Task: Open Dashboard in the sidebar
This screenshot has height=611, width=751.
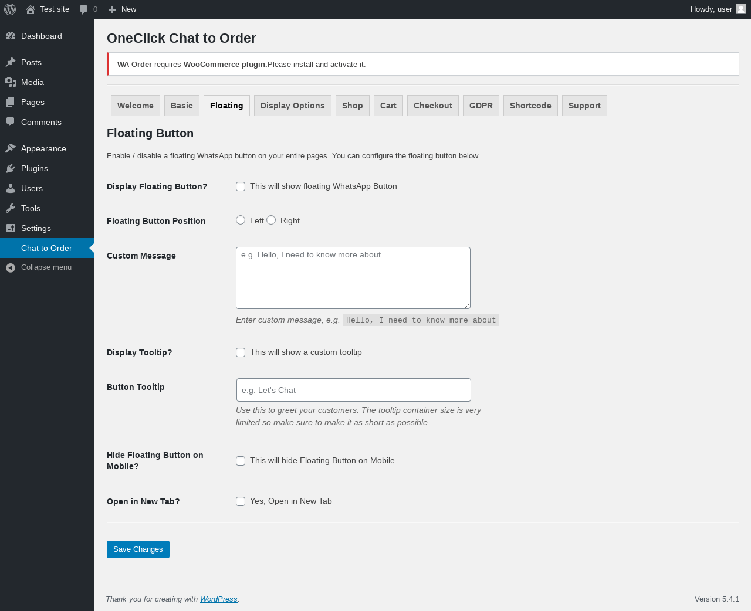Action: [x=47, y=36]
